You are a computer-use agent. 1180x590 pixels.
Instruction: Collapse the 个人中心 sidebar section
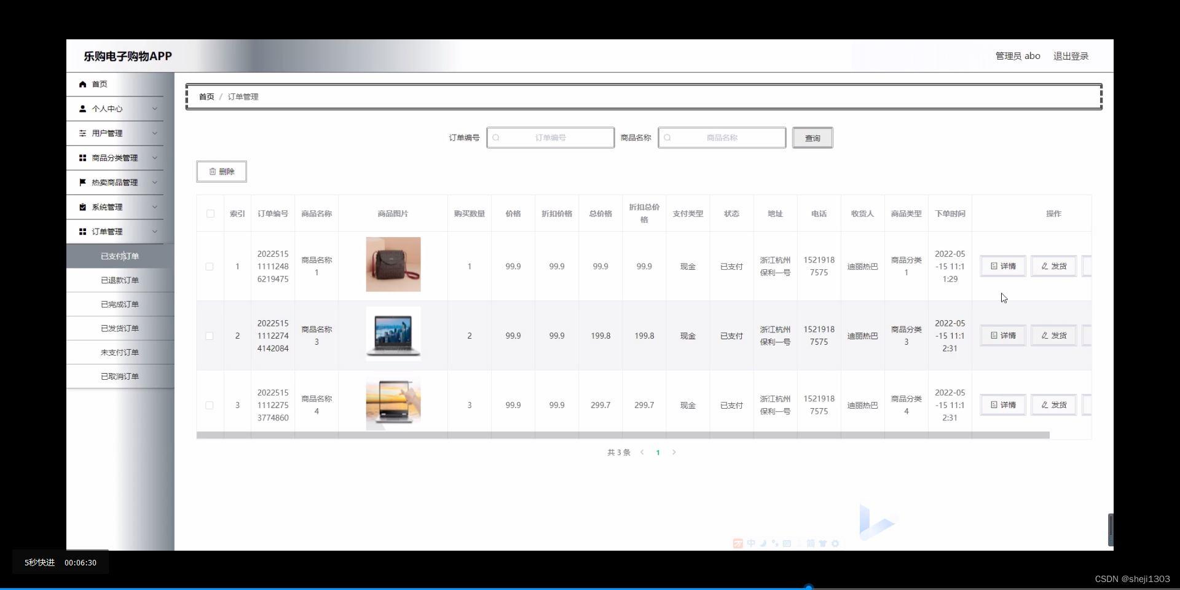click(x=154, y=108)
